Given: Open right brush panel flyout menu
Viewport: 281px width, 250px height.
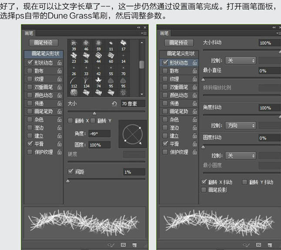Looking at the screenshot, I should click(x=279, y=33).
